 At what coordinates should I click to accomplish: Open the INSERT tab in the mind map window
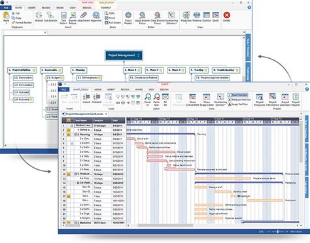pyautogui.click(x=32, y=8)
